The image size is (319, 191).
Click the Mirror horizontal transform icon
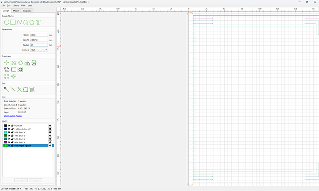[x=27, y=63]
